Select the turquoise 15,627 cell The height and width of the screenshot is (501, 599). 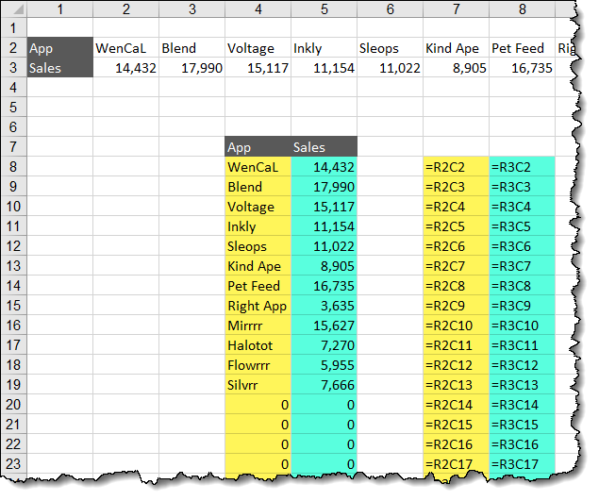(x=324, y=326)
